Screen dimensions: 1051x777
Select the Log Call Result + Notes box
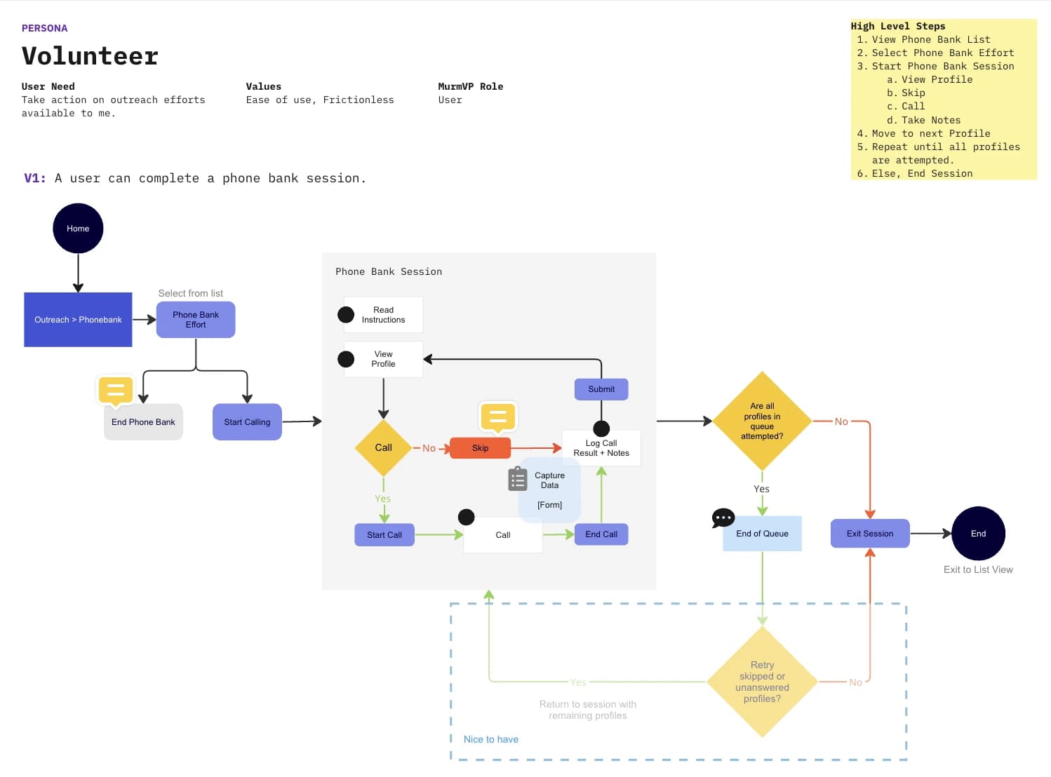601,448
